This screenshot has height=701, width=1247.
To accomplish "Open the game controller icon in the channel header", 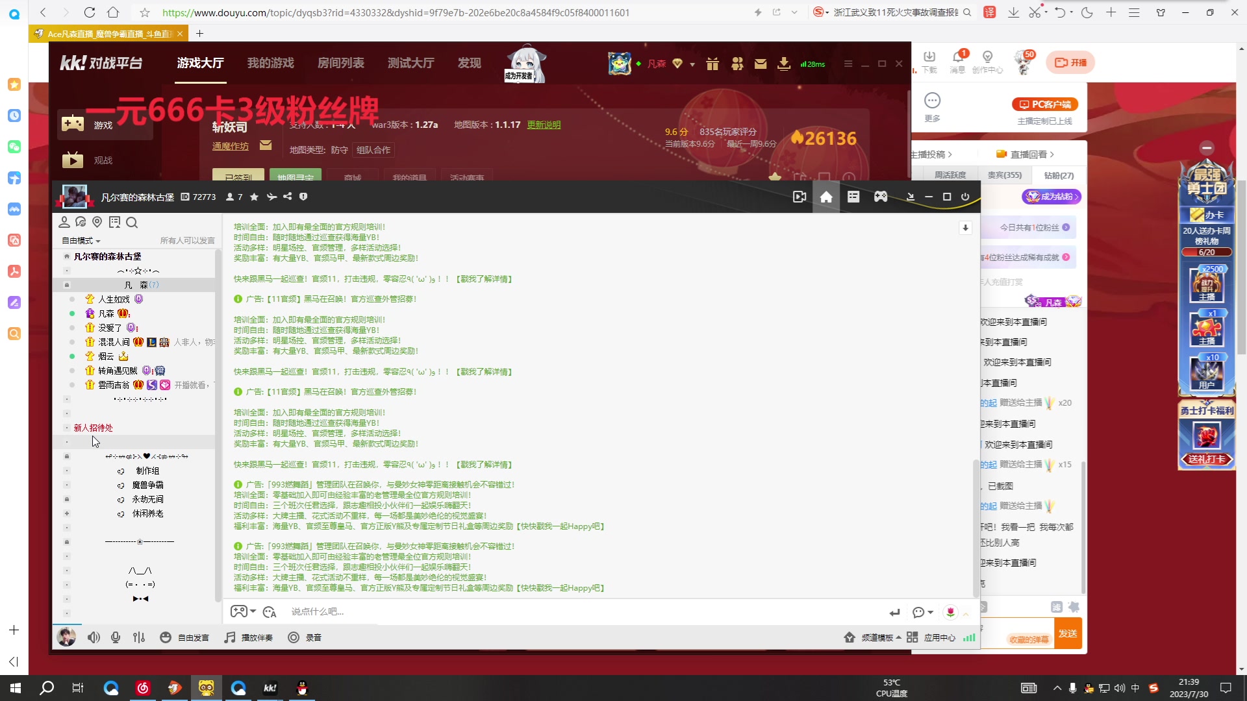I will click(x=881, y=197).
